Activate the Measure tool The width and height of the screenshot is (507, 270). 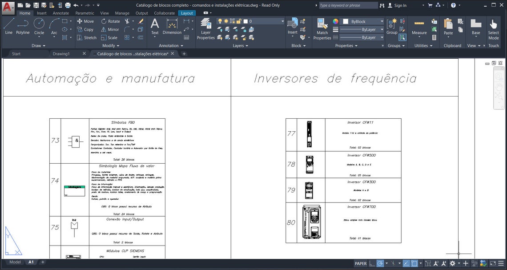pyautogui.click(x=418, y=28)
